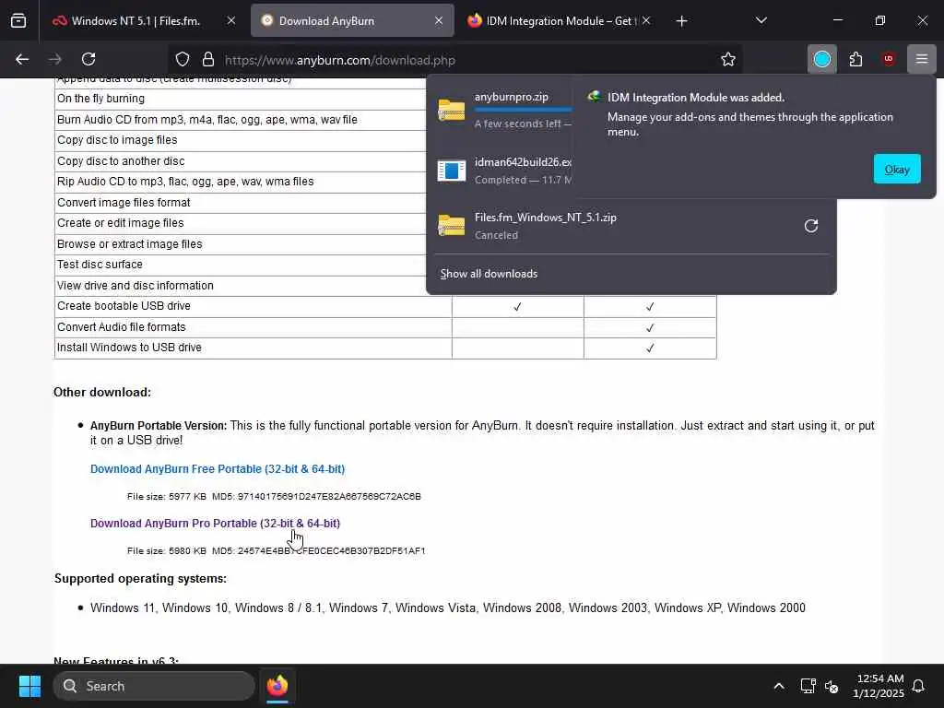Click the muted volume tray icon

point(832,686)
